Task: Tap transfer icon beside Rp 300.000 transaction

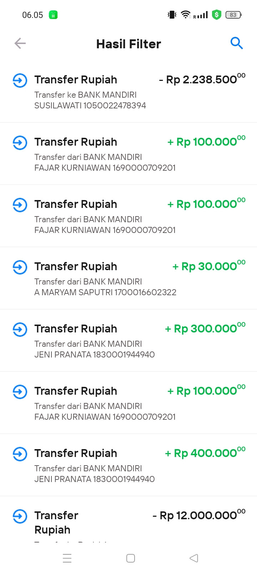Action: click(20, 330)
